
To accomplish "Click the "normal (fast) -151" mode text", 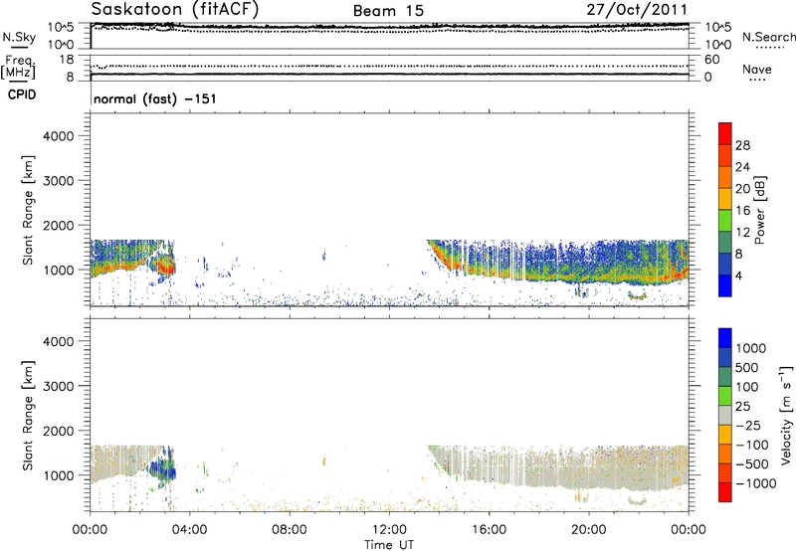I will point(155,98).
